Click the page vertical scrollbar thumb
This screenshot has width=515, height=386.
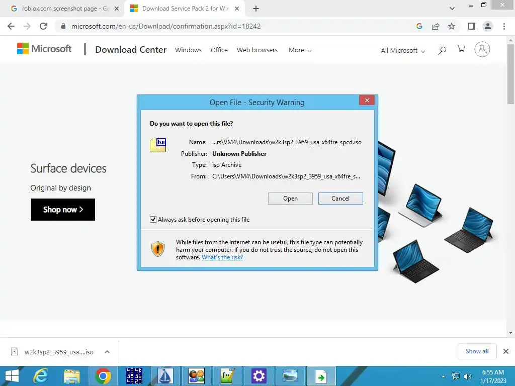click(x=510, y=74)
